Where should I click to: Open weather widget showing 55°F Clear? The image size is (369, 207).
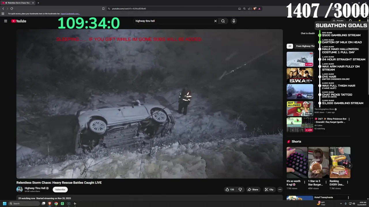point(321,204)
